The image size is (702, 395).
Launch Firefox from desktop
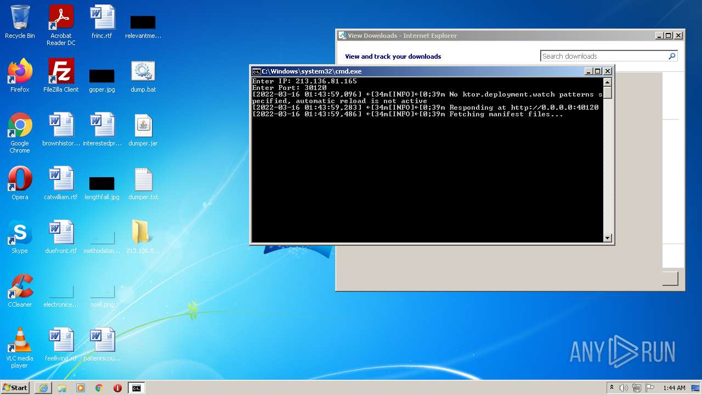(x=20, y=76)
